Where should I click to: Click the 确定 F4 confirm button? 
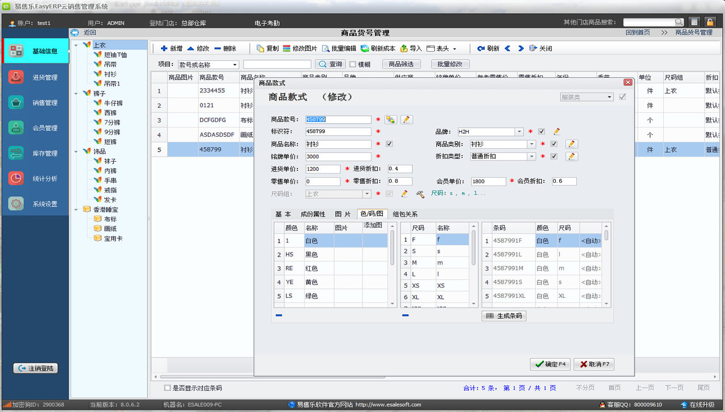(550, 364)
